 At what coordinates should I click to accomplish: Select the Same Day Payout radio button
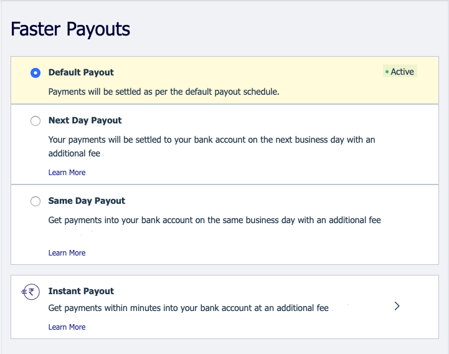pyautogui.click(x=35, y=201)
